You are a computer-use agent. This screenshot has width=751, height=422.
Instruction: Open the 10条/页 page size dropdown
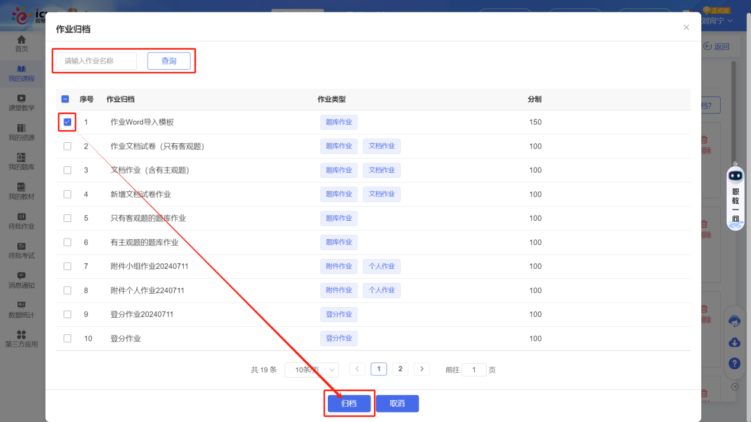(x=311, y=370)
